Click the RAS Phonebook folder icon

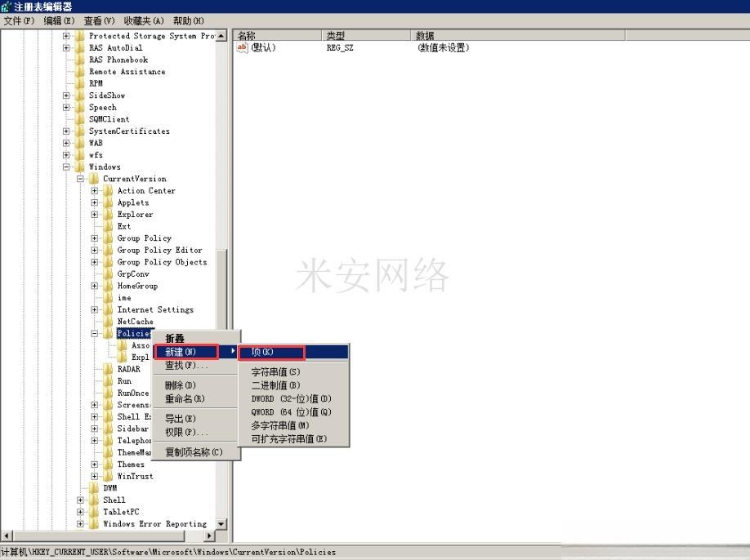pyautogui.click(x=80, y=60)
